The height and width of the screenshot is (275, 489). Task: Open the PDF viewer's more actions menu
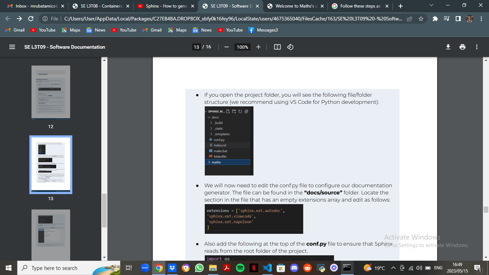(476, 47)
